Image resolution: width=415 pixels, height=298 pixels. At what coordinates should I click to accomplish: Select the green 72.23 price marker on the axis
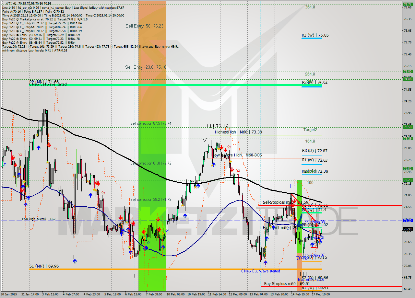407,179
